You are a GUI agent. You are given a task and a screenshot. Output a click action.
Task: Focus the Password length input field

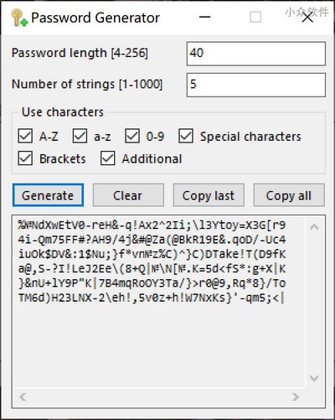point(256,54)
